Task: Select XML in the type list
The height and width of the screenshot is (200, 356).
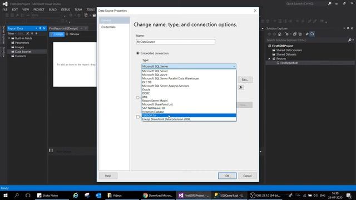Action: coord(189,97)
